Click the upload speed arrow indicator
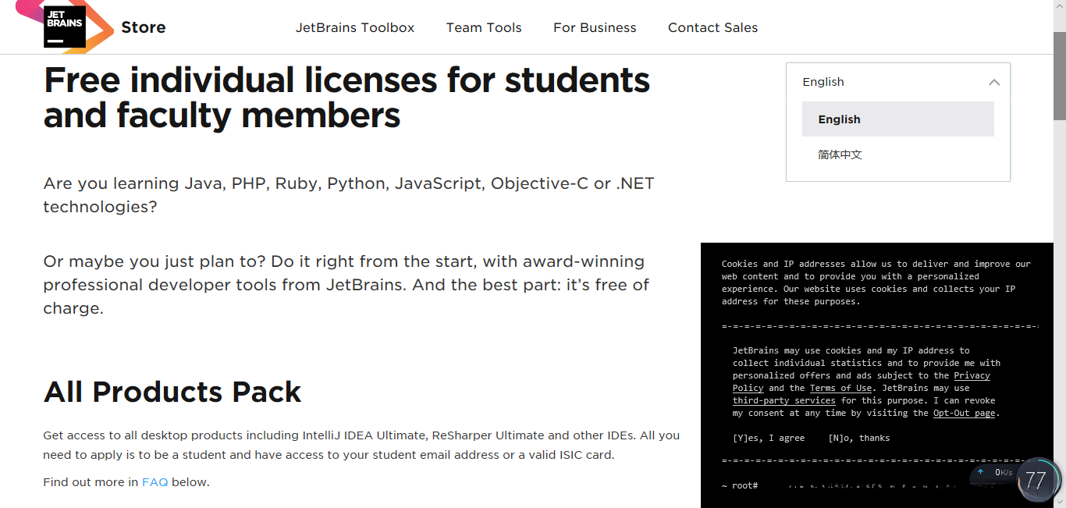1066x508 pixels. pos(981,472)
